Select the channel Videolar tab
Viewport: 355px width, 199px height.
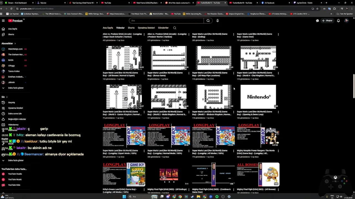coord(120,28)
